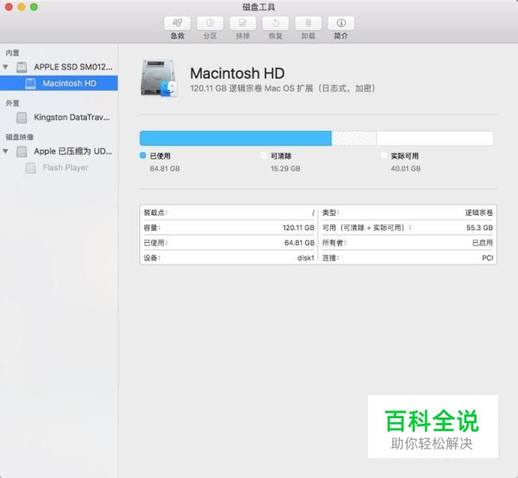Click the 64.81 GB used value under legend
This screenshot has width=518, height=478.
pos(165,168)
